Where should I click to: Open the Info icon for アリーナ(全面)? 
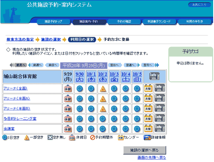click(x=160, y=88)
